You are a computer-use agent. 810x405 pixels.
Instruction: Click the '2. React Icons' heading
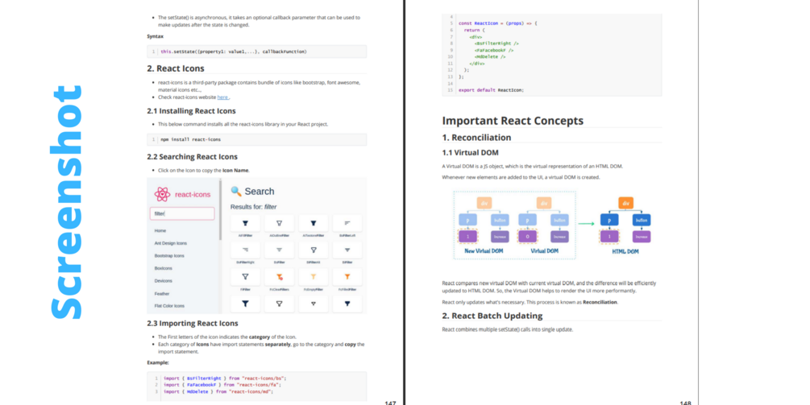coord(176,68)
